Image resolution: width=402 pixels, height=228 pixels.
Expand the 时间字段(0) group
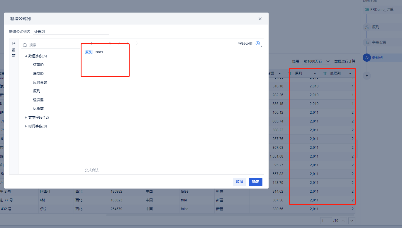pos(26,126)
